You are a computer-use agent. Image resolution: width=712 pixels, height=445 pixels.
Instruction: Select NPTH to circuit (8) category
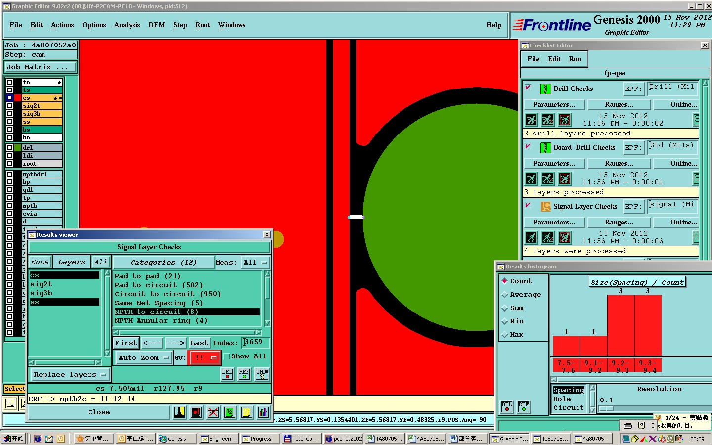187,312
